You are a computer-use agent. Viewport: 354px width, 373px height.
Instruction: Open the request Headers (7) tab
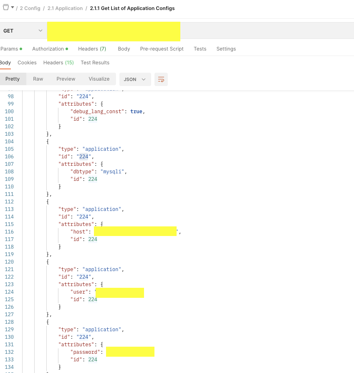point(92,49)
